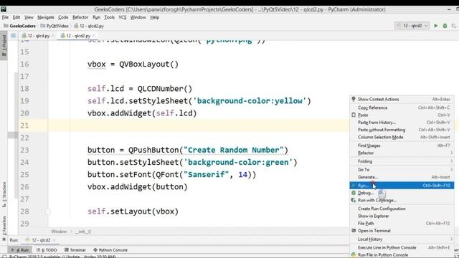Click the green Run button in toolbar
459x258 pixels.
(435, 26)
